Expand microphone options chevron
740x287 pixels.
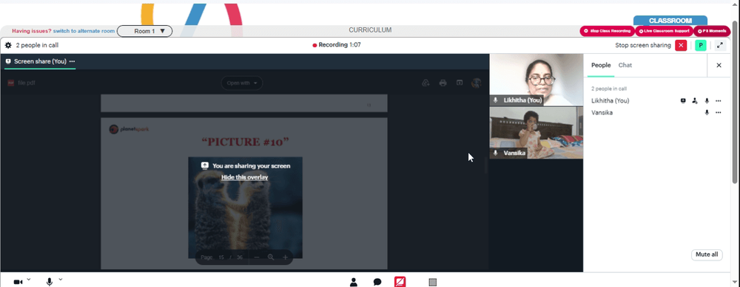(x=61, y=280)
